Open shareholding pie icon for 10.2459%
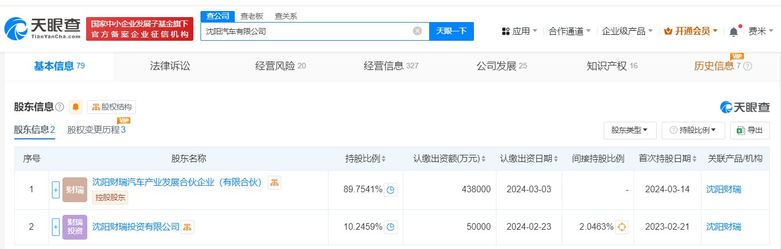The height and width of the screenshot is (249, 781). (391, 226)
